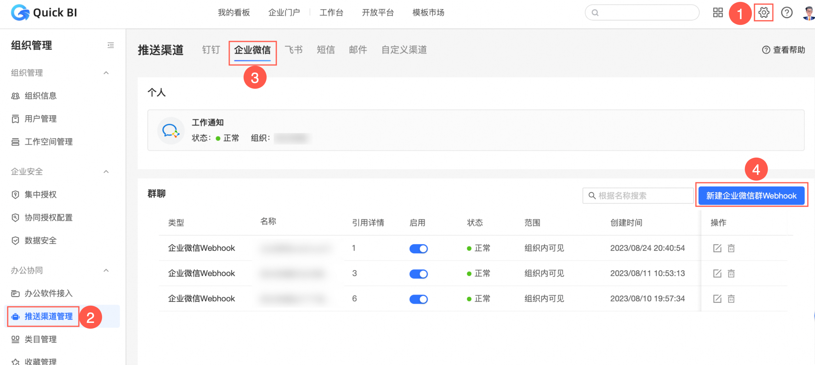815x365 pixels.
Task: Toggle the webhook created 2023/08/10 off
Action: pos(418,299)
